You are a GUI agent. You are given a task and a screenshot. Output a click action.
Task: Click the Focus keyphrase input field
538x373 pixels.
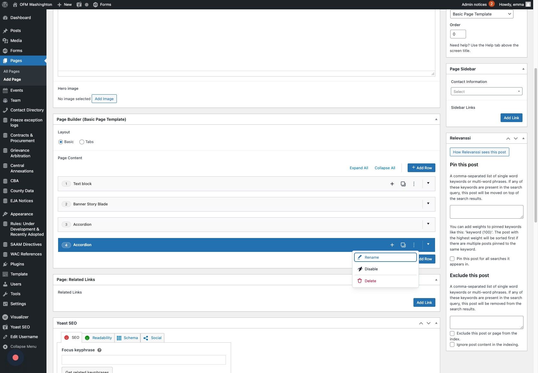coord(144,360)
